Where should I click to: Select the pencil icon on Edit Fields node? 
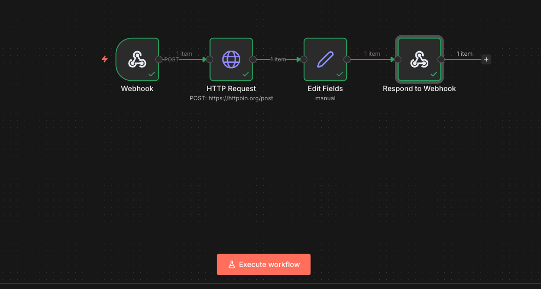click(x=325, y=59)
